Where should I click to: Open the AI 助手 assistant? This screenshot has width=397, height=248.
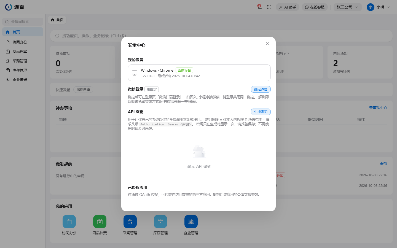point(288,7)
